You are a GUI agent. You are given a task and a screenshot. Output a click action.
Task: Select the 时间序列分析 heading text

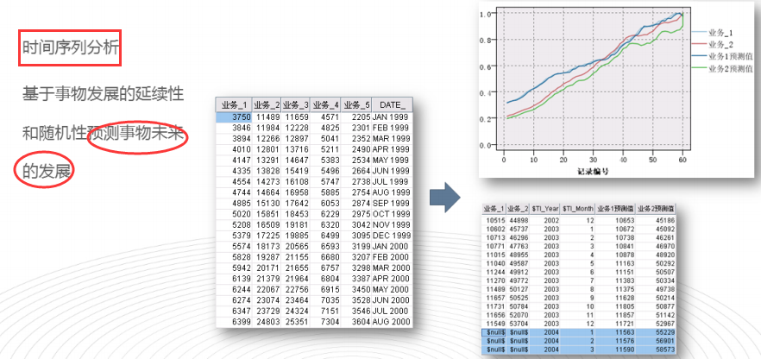71,47
